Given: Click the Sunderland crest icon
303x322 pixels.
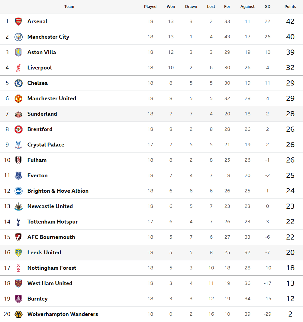Looking at the screenshot, I should [18, 114].
